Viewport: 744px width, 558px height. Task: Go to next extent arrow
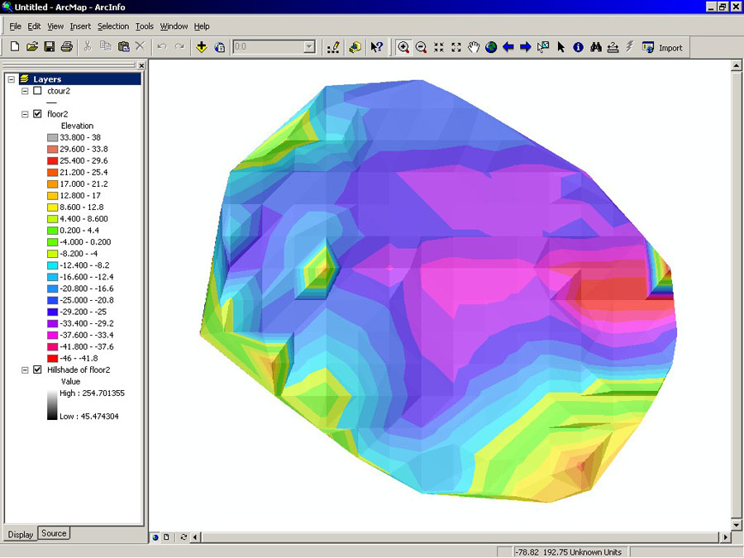tap(525, 47)
